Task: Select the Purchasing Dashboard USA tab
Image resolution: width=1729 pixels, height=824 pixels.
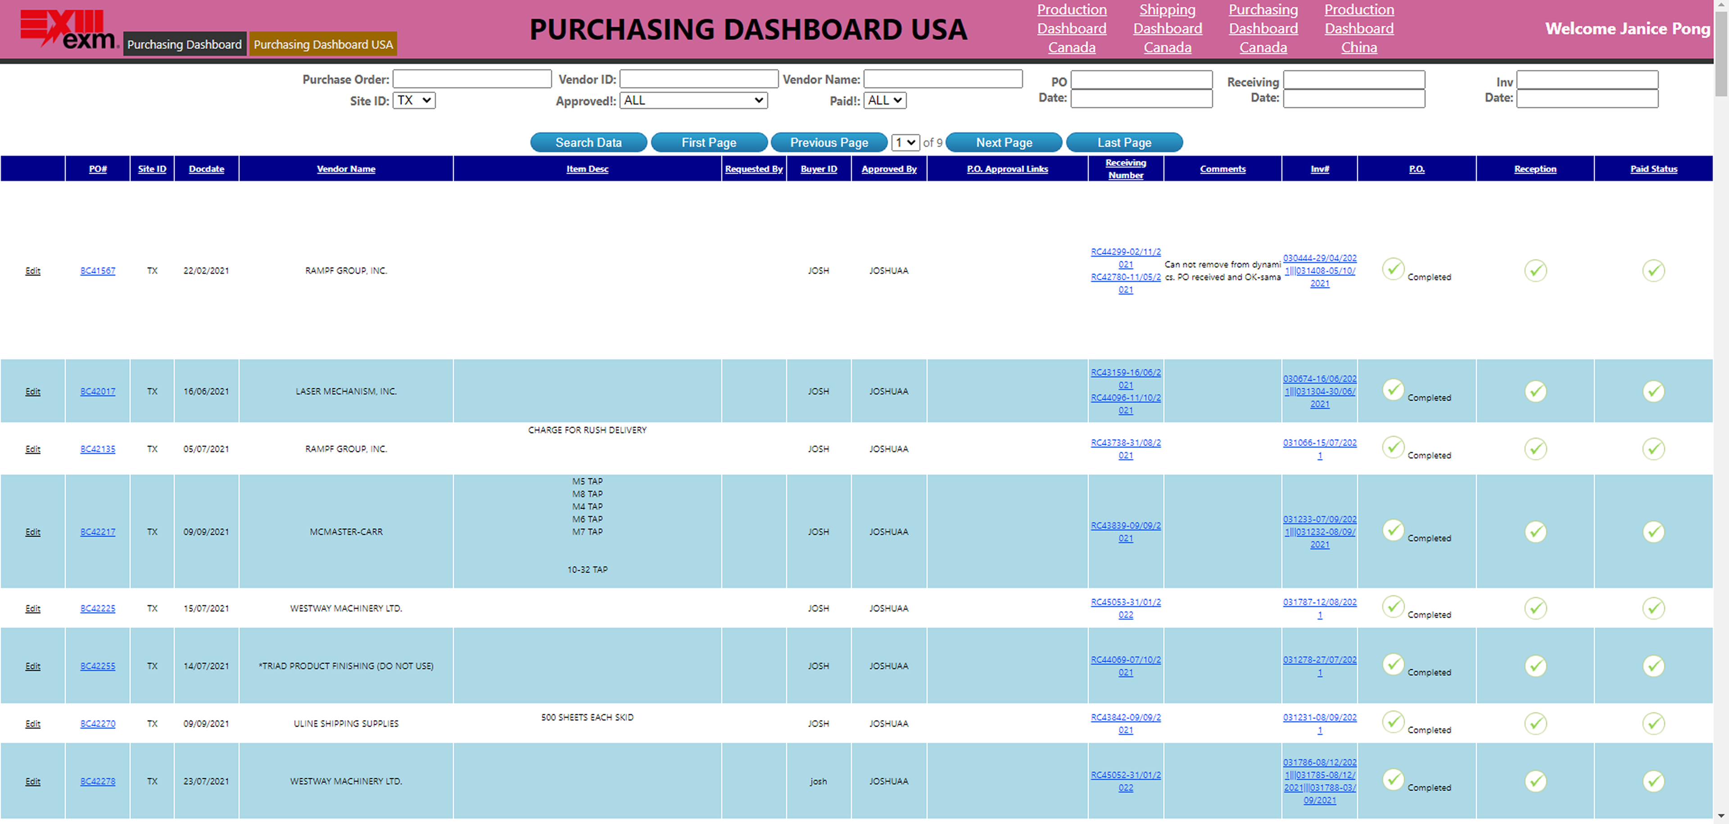Action: [x=323, y=44]
